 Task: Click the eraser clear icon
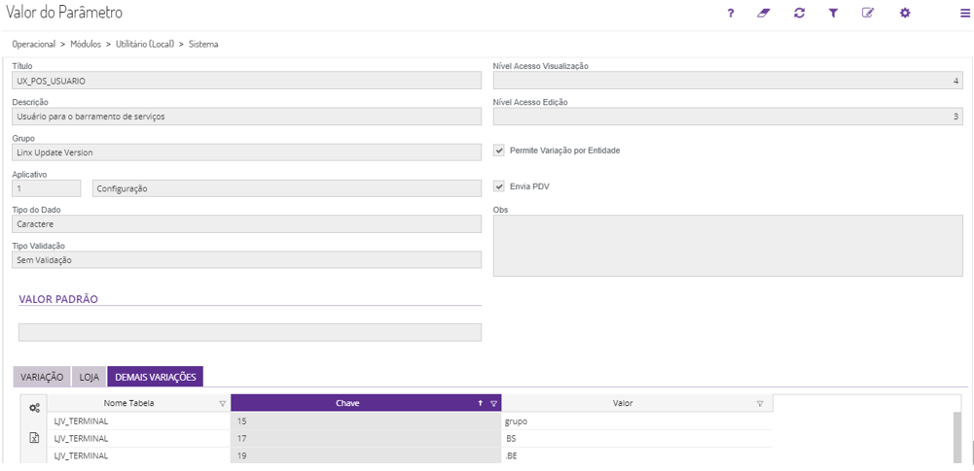pos(764,13)
